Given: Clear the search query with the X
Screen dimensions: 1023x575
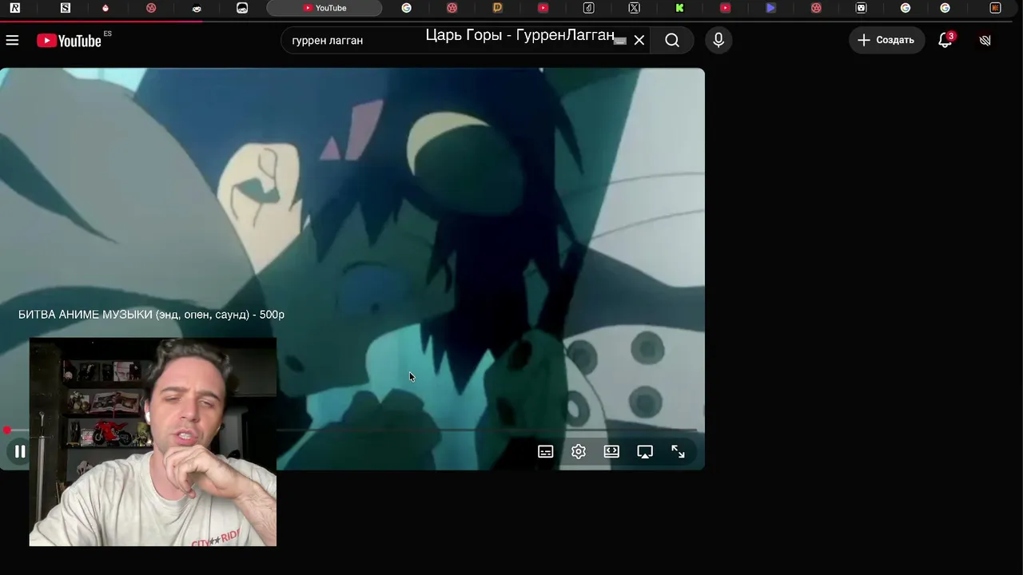Looking at the screenshot, I should [639, 40].
